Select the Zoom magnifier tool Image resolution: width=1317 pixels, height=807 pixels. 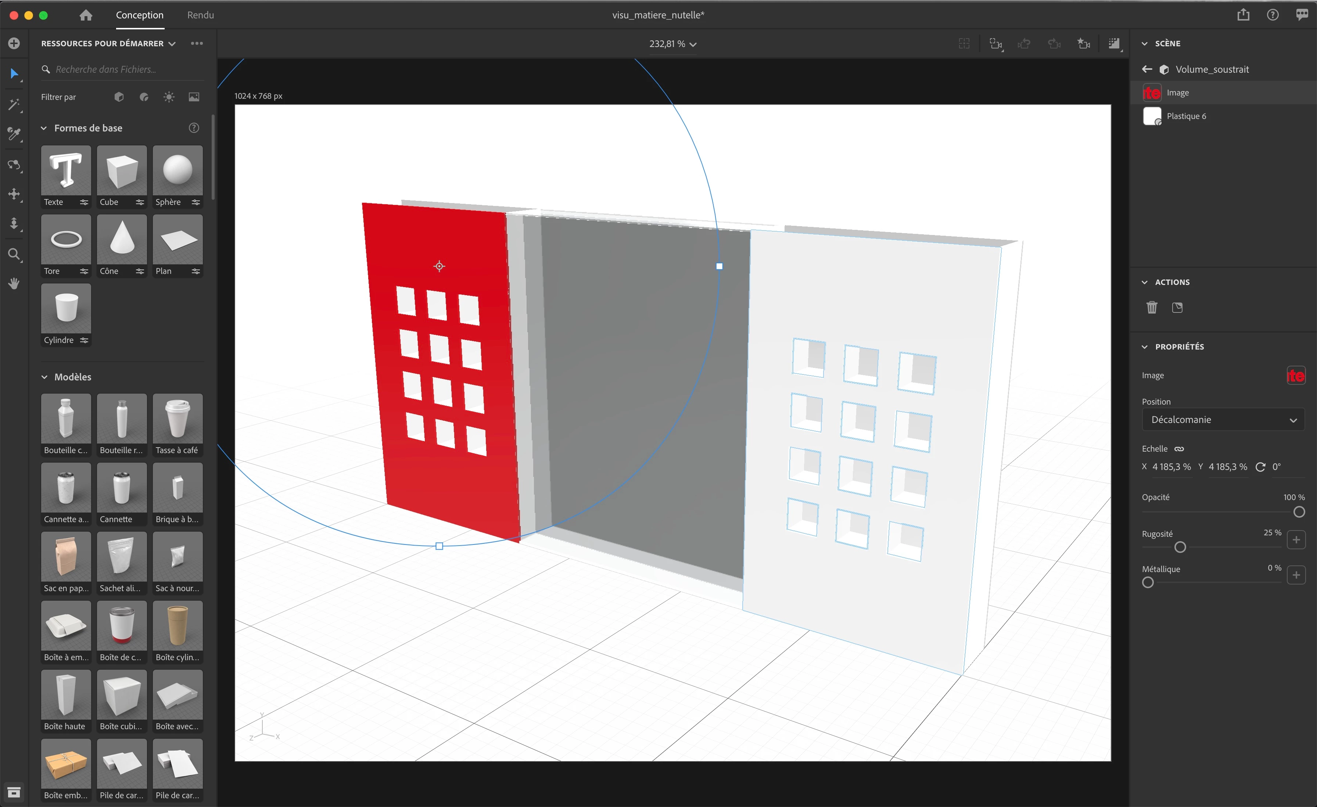(x=14, y=254)
